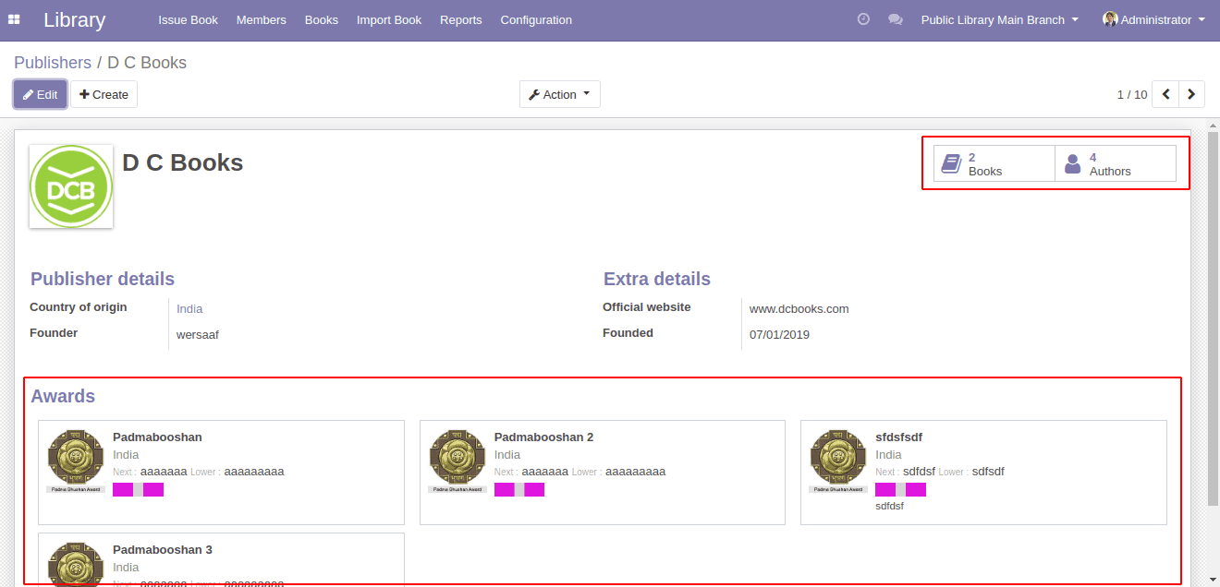Click the Awards section heading
This screenshot has height=587, width=1220.
click(63, 396)
